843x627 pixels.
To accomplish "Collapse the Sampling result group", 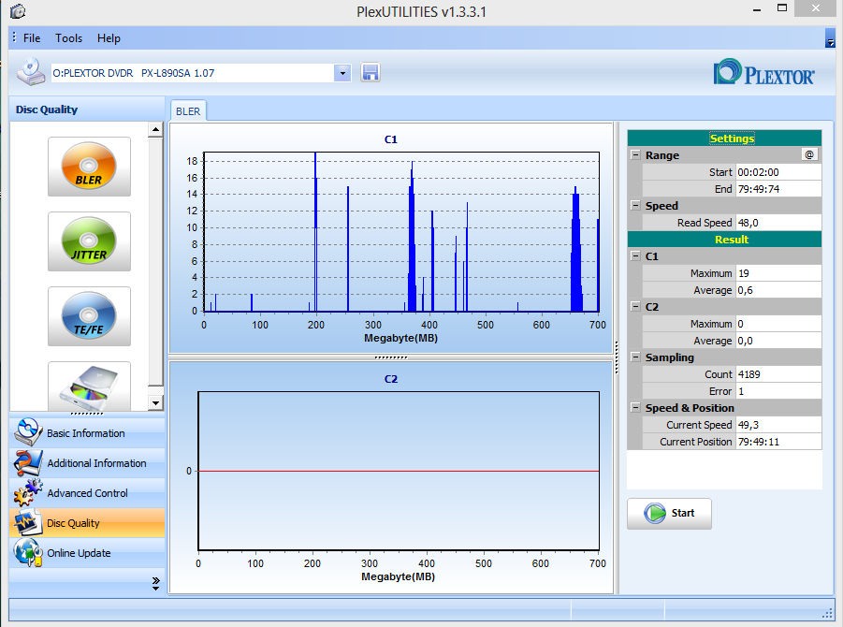I will (x=635, y=357).
